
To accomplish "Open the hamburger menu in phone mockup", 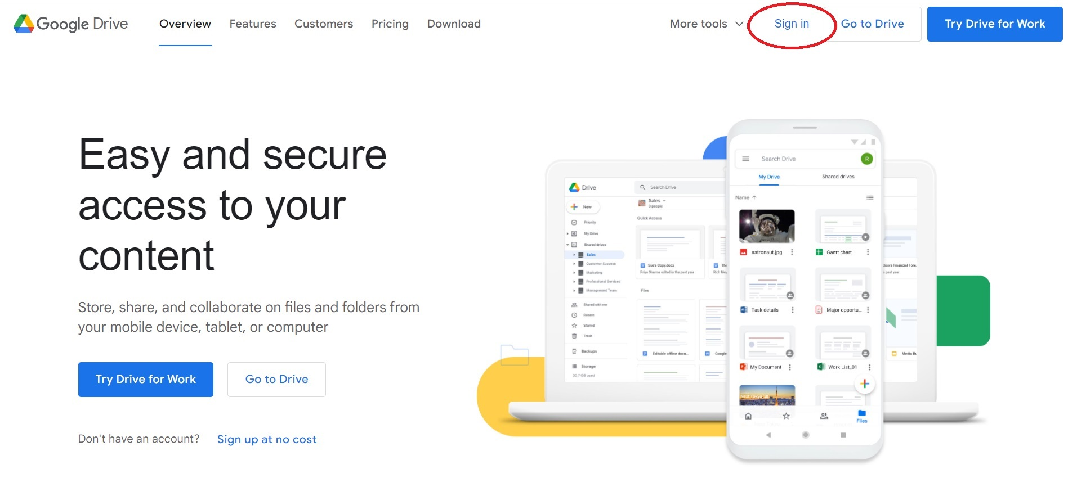I will click(745, 159).
